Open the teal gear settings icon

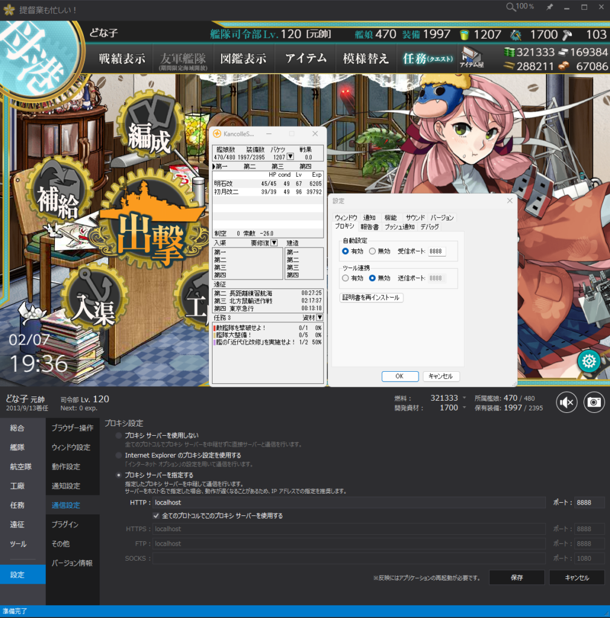(x=589, y=362)
